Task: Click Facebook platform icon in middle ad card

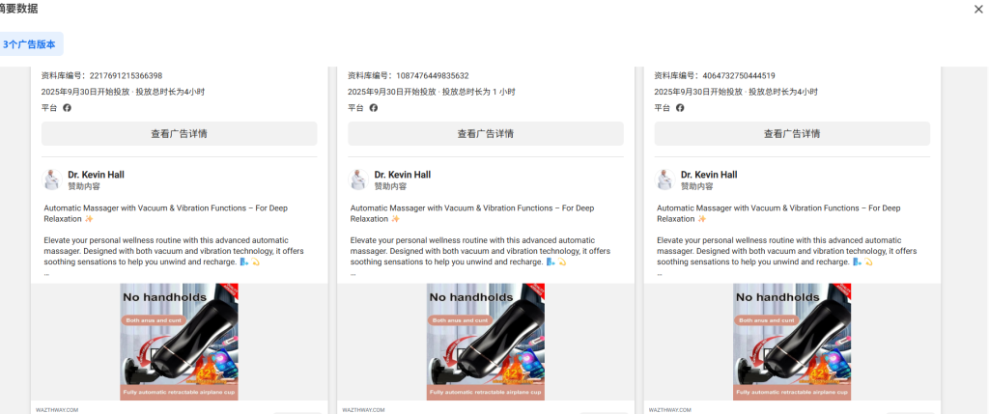Action: pos(374,108)
